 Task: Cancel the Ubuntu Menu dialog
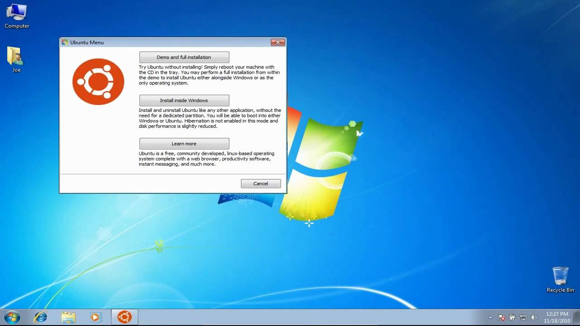[x=261, y=183]
